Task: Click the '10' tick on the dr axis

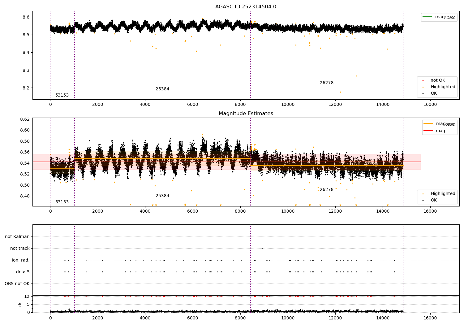Action: pos(27,297)
